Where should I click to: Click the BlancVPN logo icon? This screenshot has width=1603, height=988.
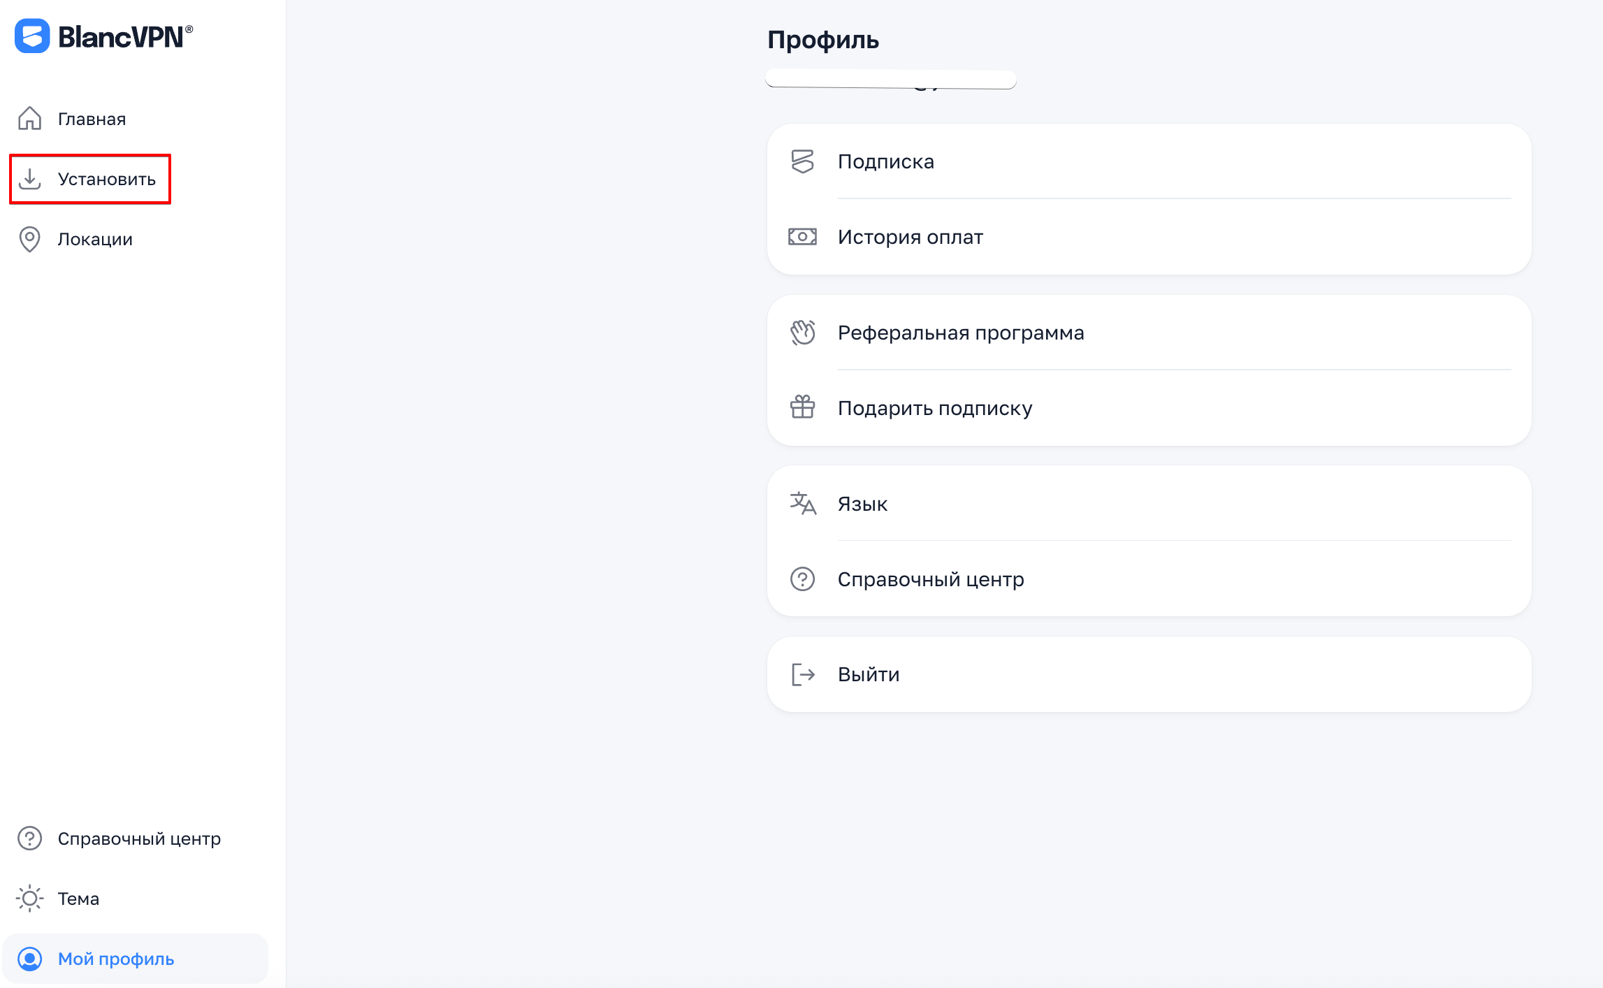pos(32,36)
